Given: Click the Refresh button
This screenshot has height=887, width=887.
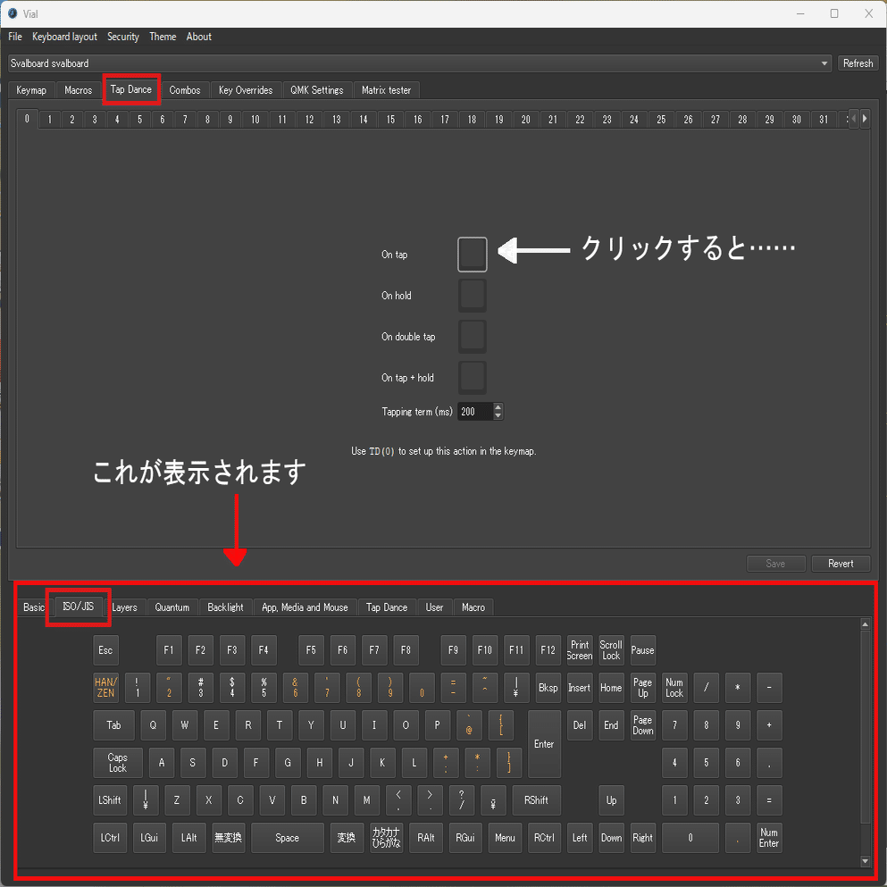Looking at the screenshot, I should tap(858, 63).
